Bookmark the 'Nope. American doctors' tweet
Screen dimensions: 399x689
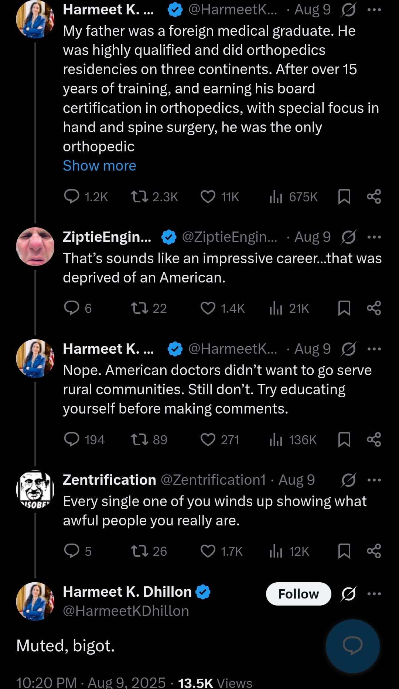(x=344, y=439)
